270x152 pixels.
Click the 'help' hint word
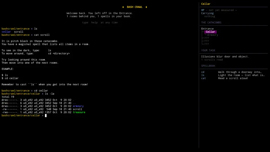94,23
